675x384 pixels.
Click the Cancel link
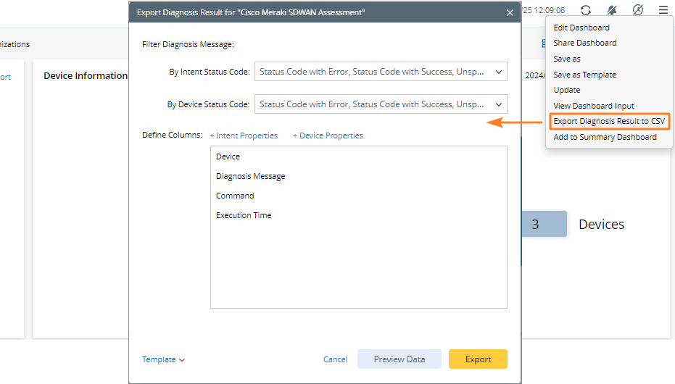(x=335, y=359)
